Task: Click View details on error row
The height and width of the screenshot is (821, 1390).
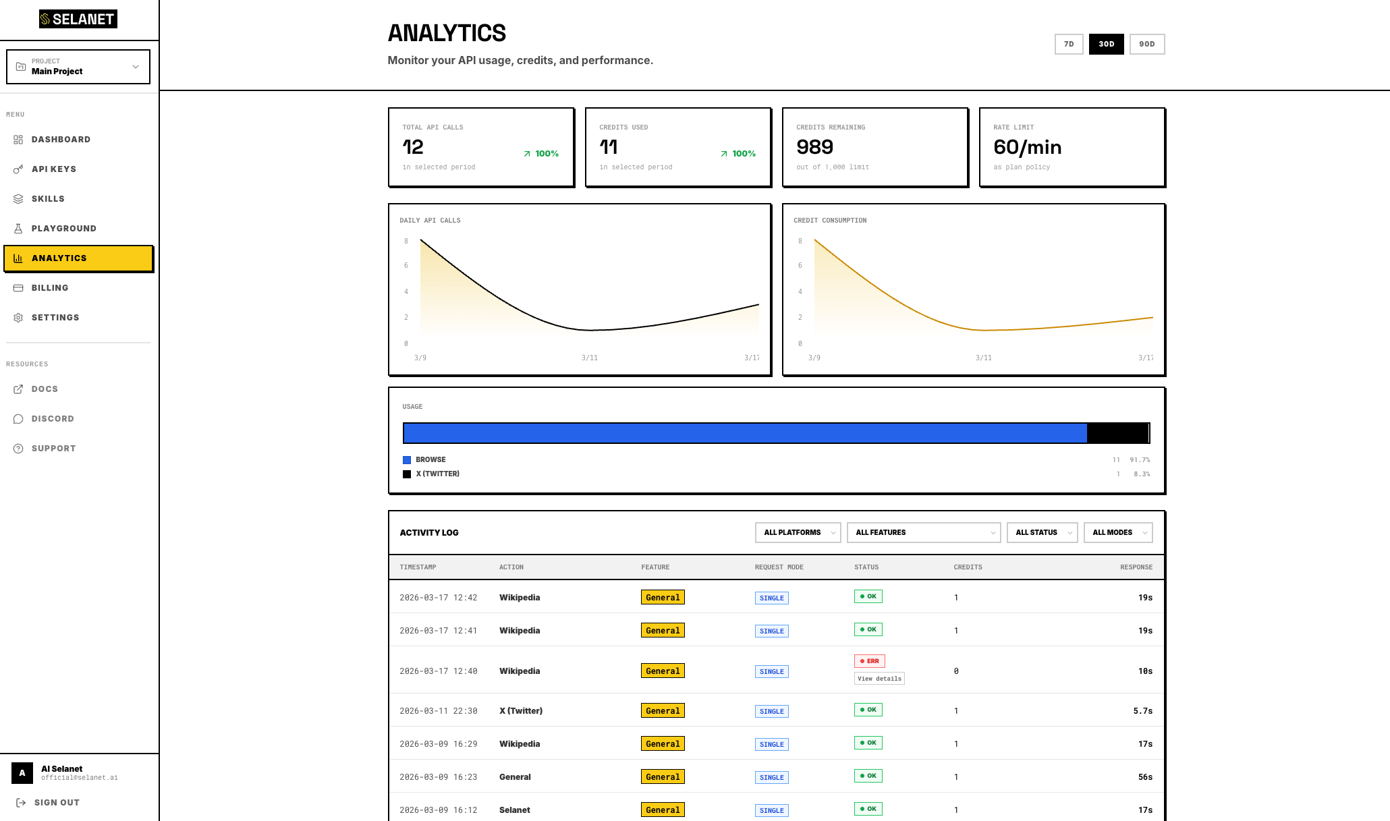Action: (x=879, y=679)
